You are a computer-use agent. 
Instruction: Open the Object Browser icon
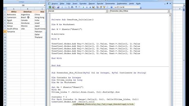click(x=104, y=7)
